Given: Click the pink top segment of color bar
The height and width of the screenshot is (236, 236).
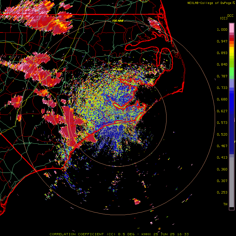Looking at the screenshot, I should [232, 28].
